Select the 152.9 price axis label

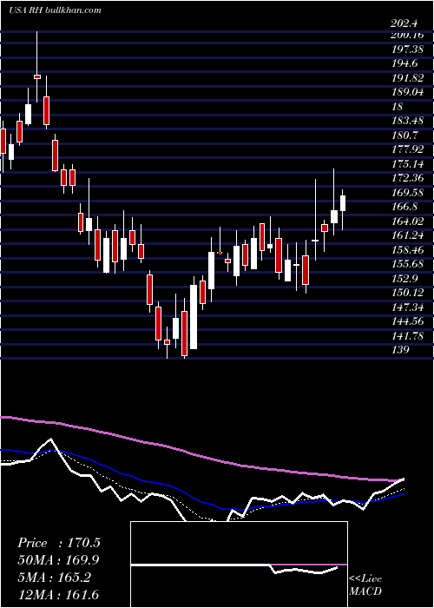tap(404, 279)
